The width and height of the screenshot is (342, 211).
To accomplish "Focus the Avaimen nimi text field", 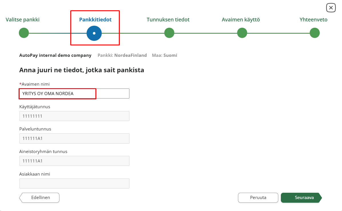I will click(x=74, y=94).
